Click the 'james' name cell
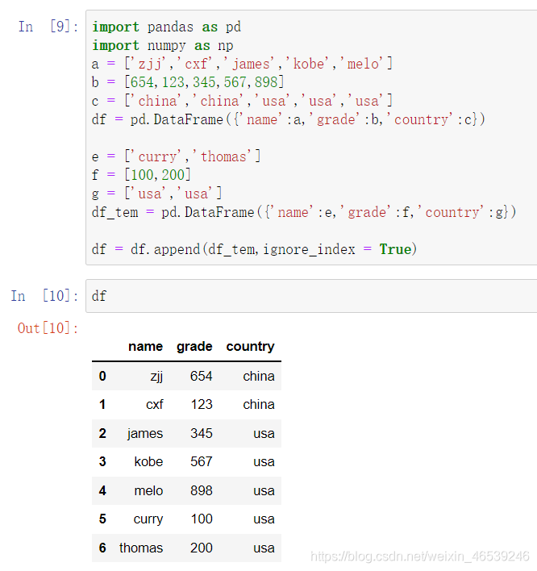Viewport: 537px width, 571px height. click(x=145, y=433)
